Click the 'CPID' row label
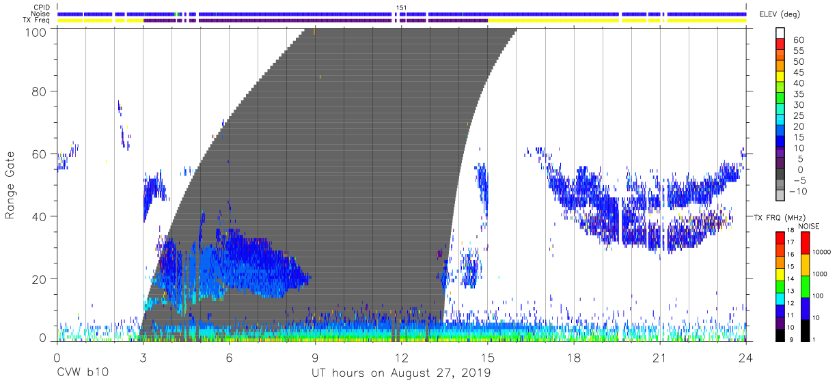The image size is (839, 387). click(x=42, y=8)
